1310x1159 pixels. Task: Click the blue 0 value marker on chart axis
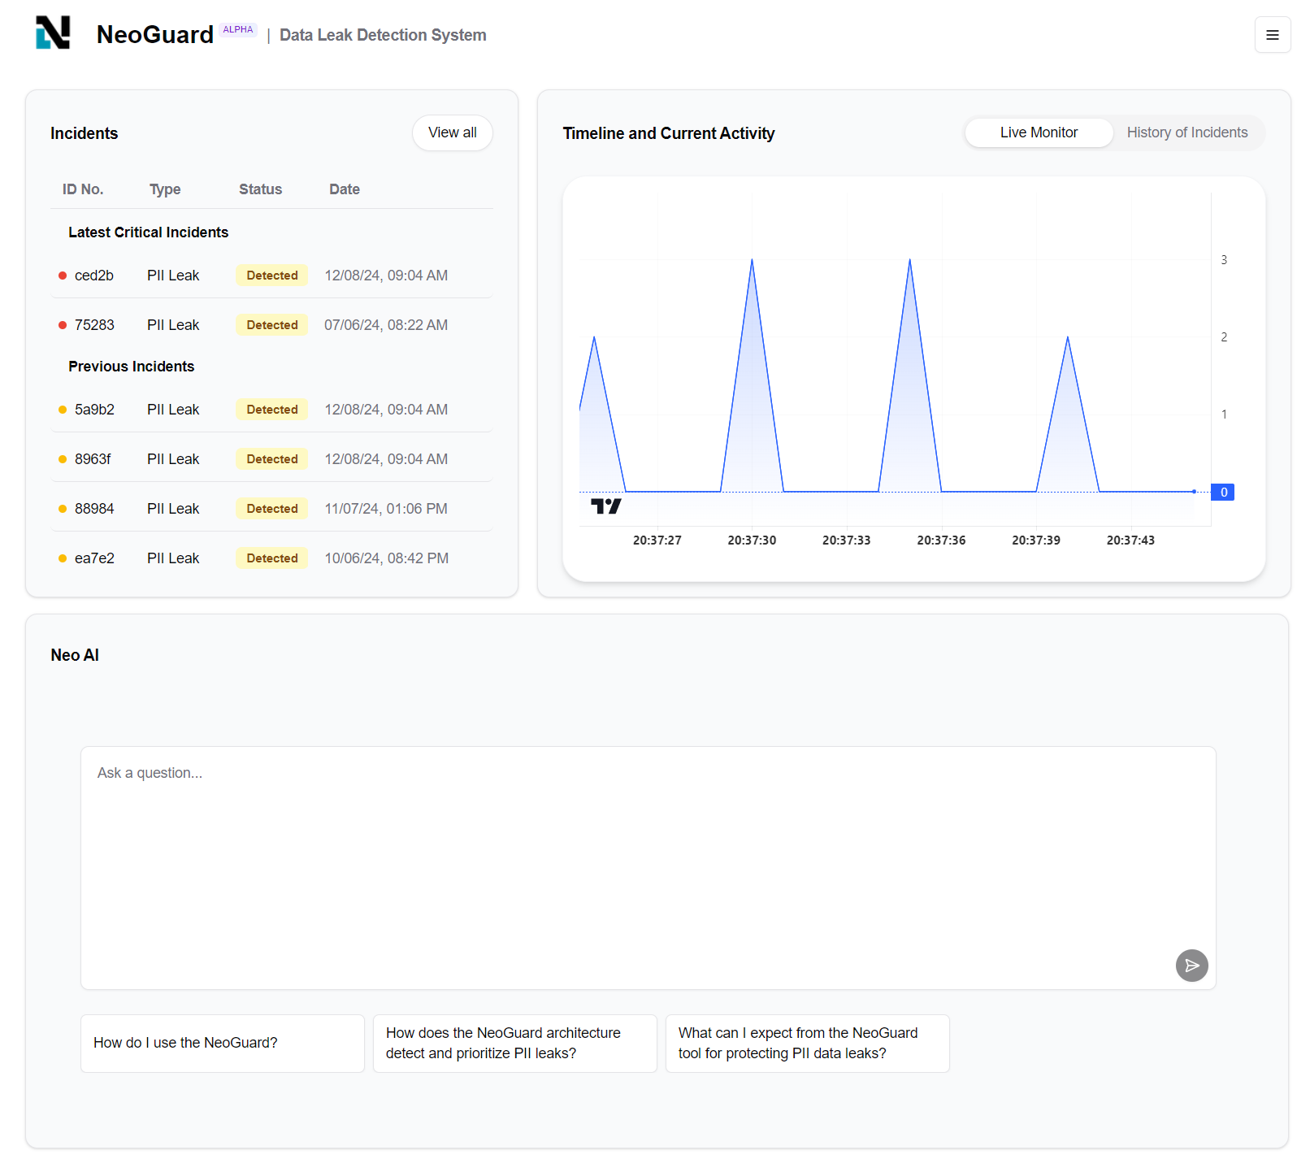pyautogui.click(x=1223, y=492)
